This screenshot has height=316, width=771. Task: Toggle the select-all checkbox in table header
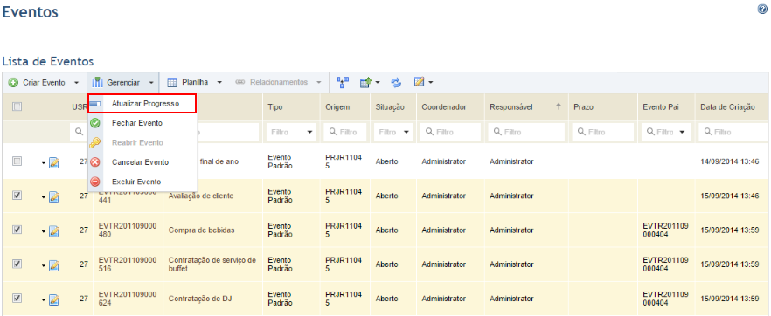coord(17,106)
